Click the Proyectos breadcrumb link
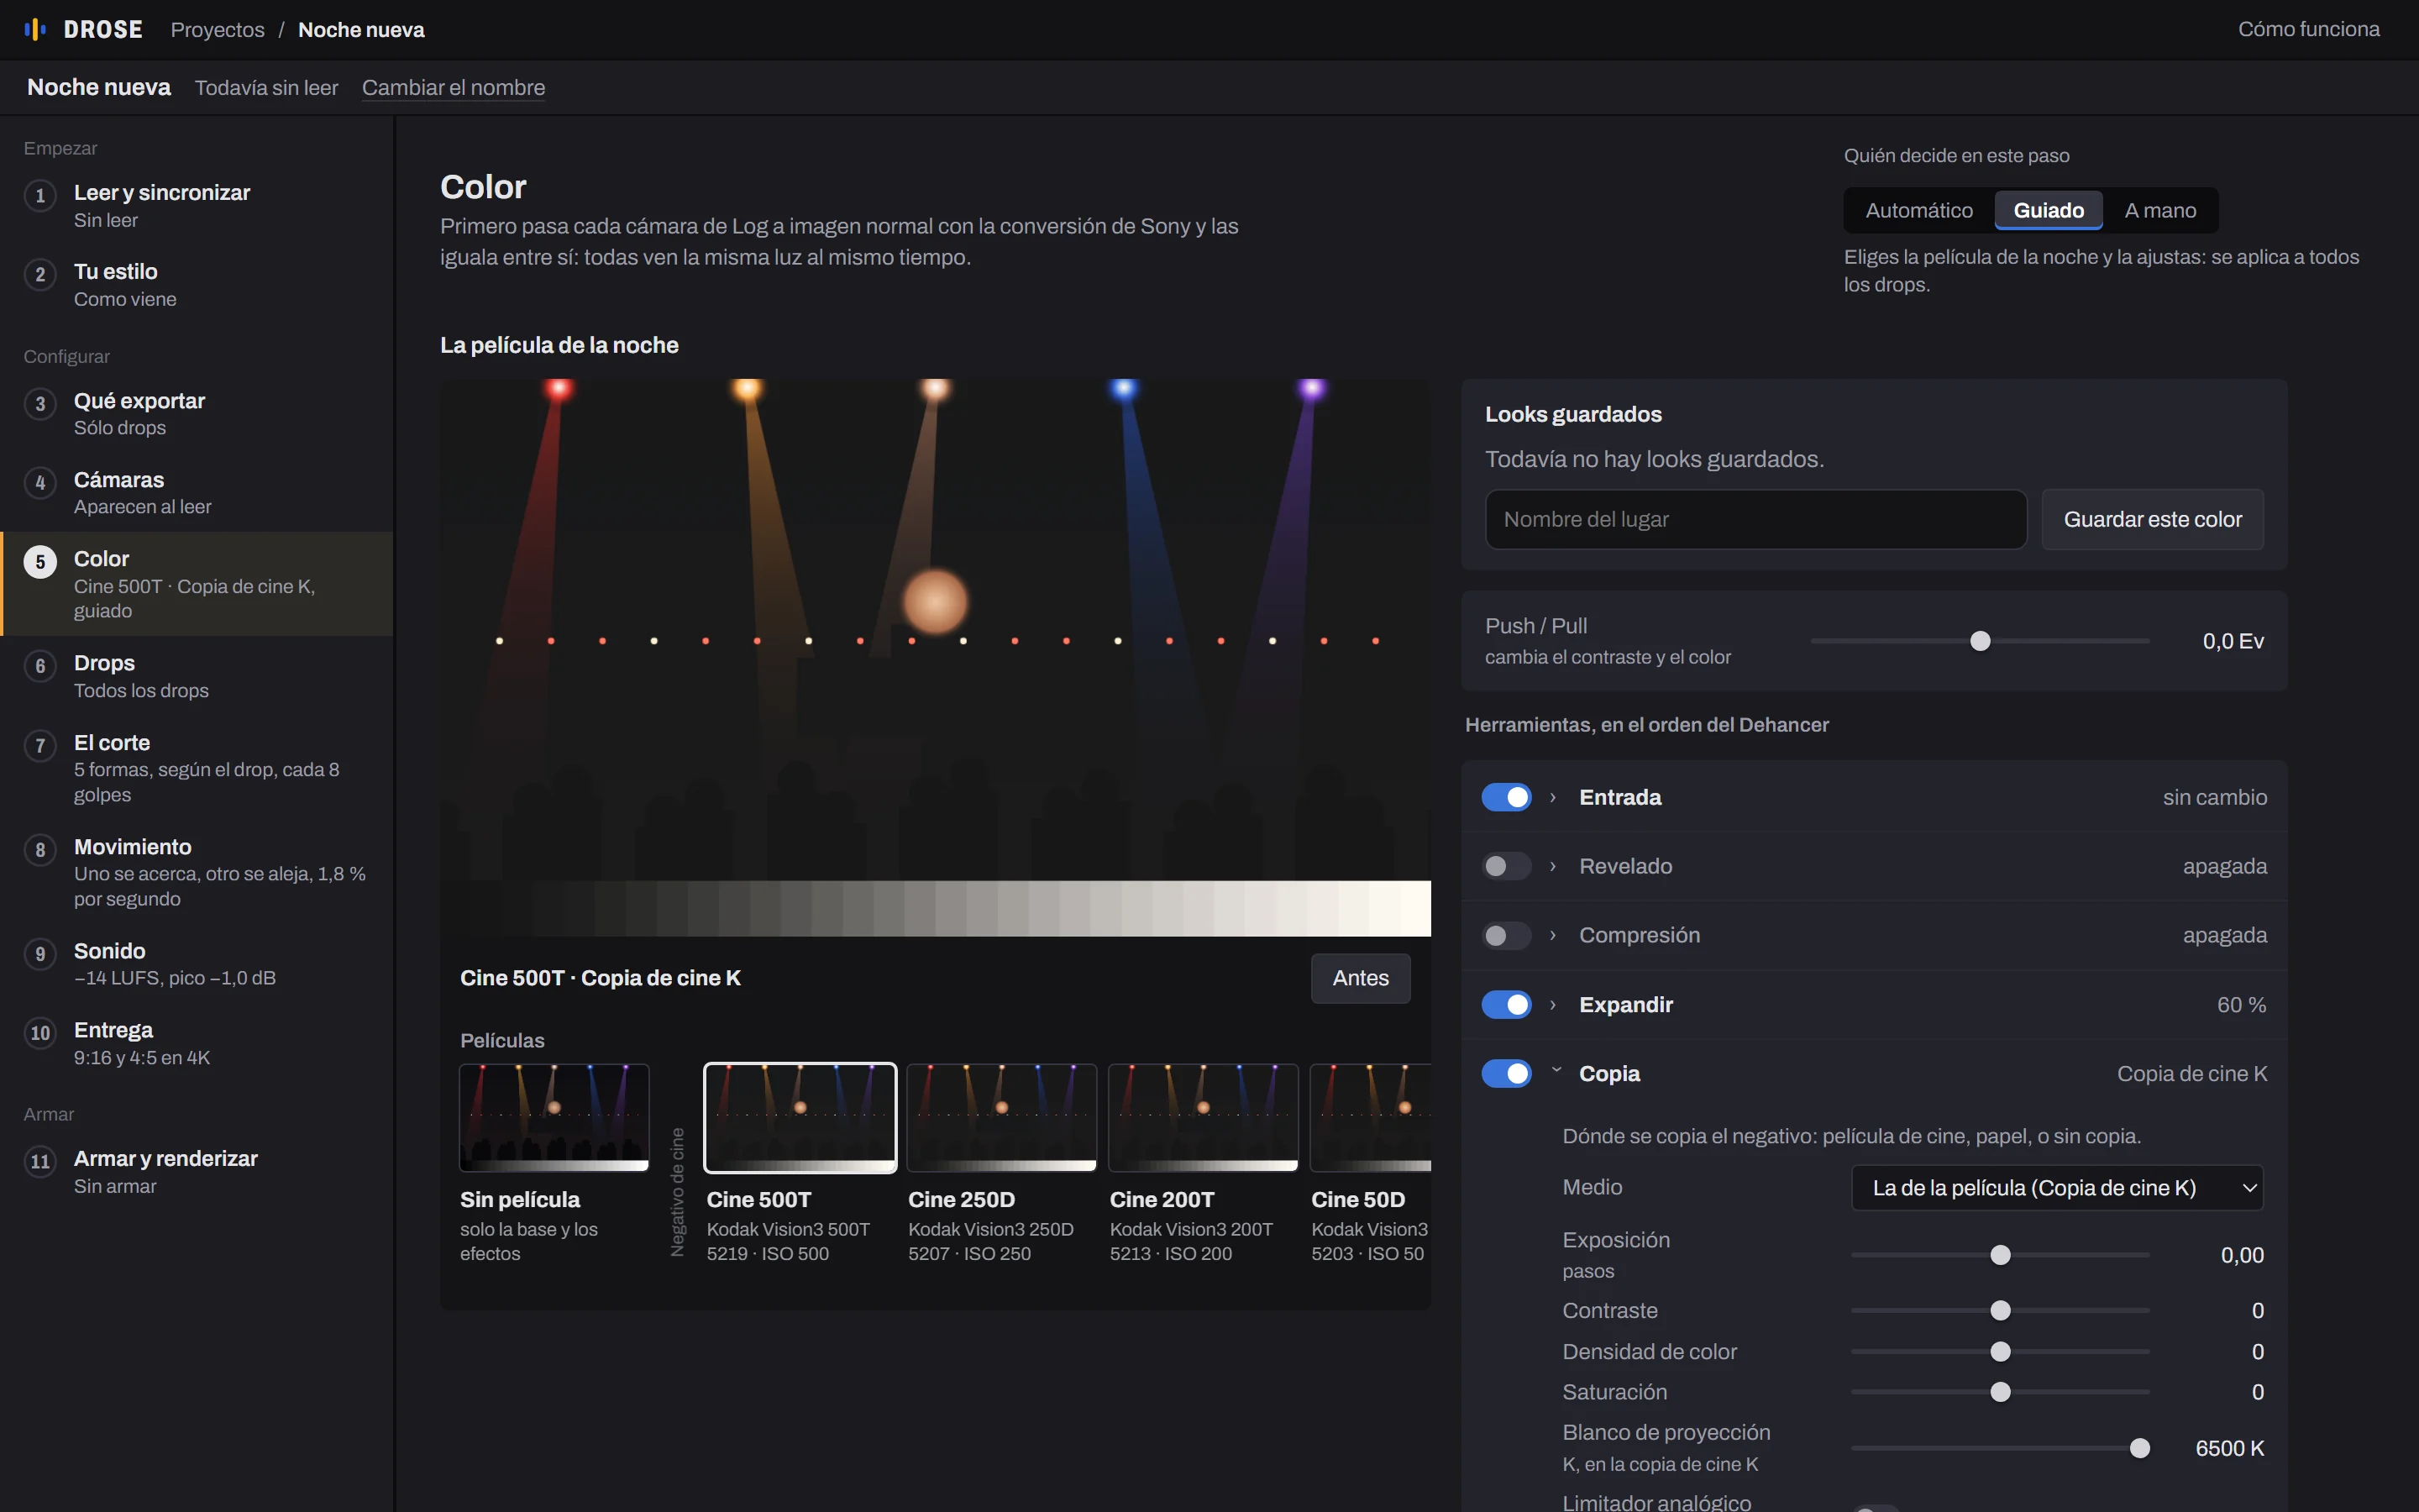2419x1512 pixels. click(x=218, y=30)
